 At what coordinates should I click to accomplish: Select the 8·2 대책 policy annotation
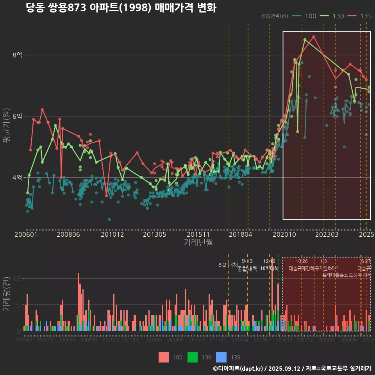click(228, 265)
